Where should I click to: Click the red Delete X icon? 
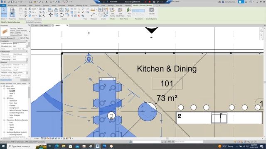pyautogui.click(x=79, y=16)
